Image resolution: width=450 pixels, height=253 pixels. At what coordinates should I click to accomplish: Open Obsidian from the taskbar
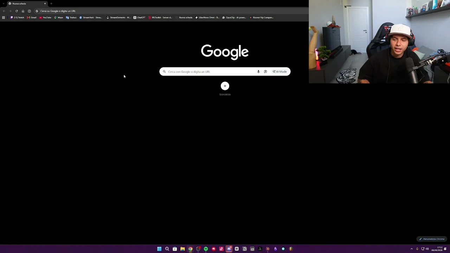tap(275, 249)
